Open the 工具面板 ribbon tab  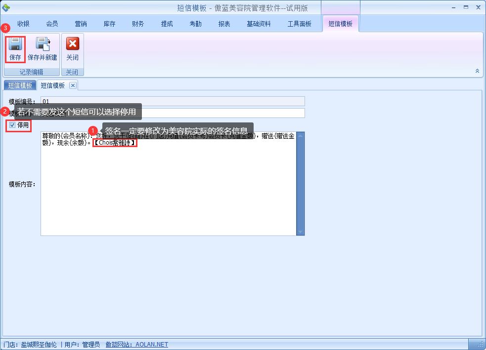(299, 24)
